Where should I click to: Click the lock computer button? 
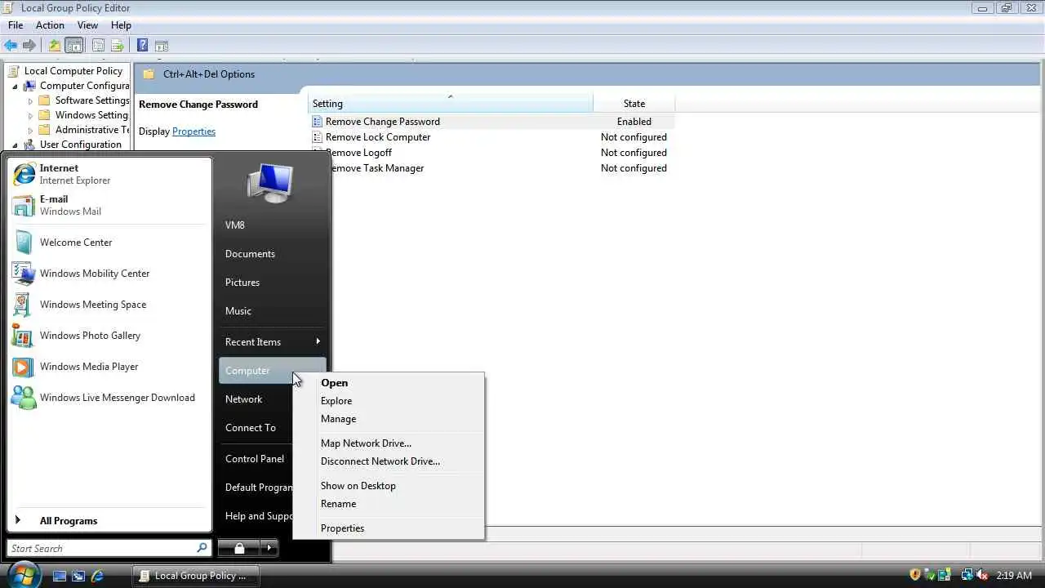click(x=239, y=548)
